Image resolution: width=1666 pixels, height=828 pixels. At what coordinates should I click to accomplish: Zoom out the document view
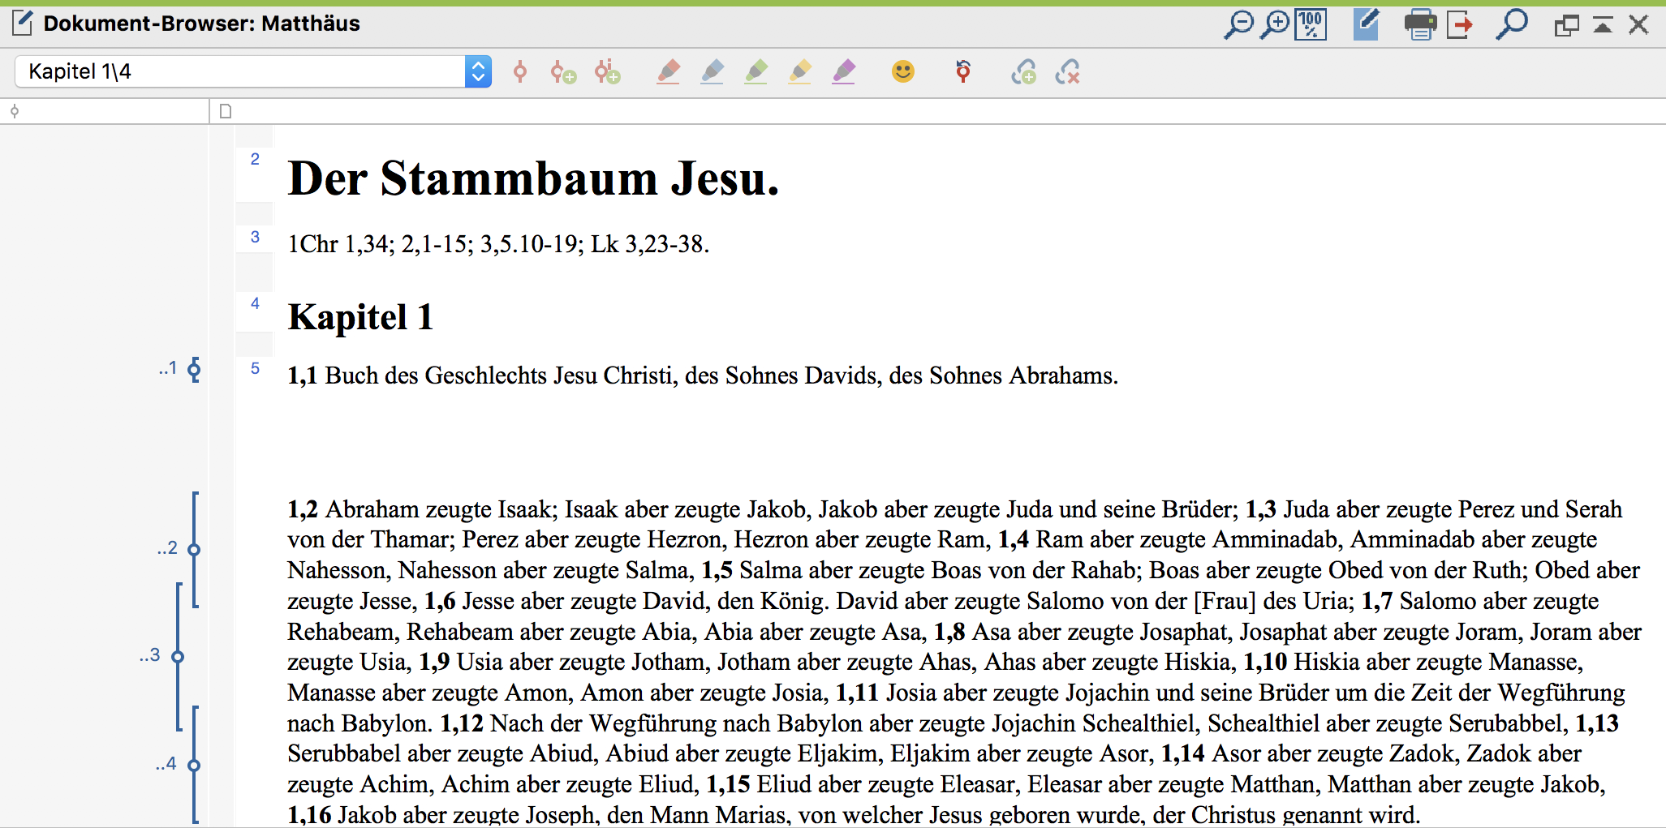(1238, 24)
